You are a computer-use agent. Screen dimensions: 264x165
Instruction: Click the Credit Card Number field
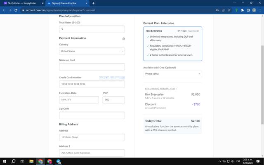[92, 84]
